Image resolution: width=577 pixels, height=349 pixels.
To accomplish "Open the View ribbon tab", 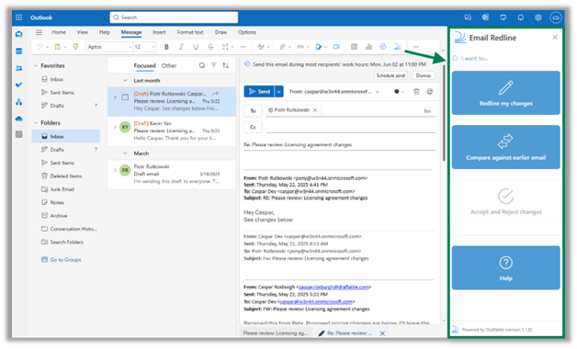I will [x=83, y=32].
